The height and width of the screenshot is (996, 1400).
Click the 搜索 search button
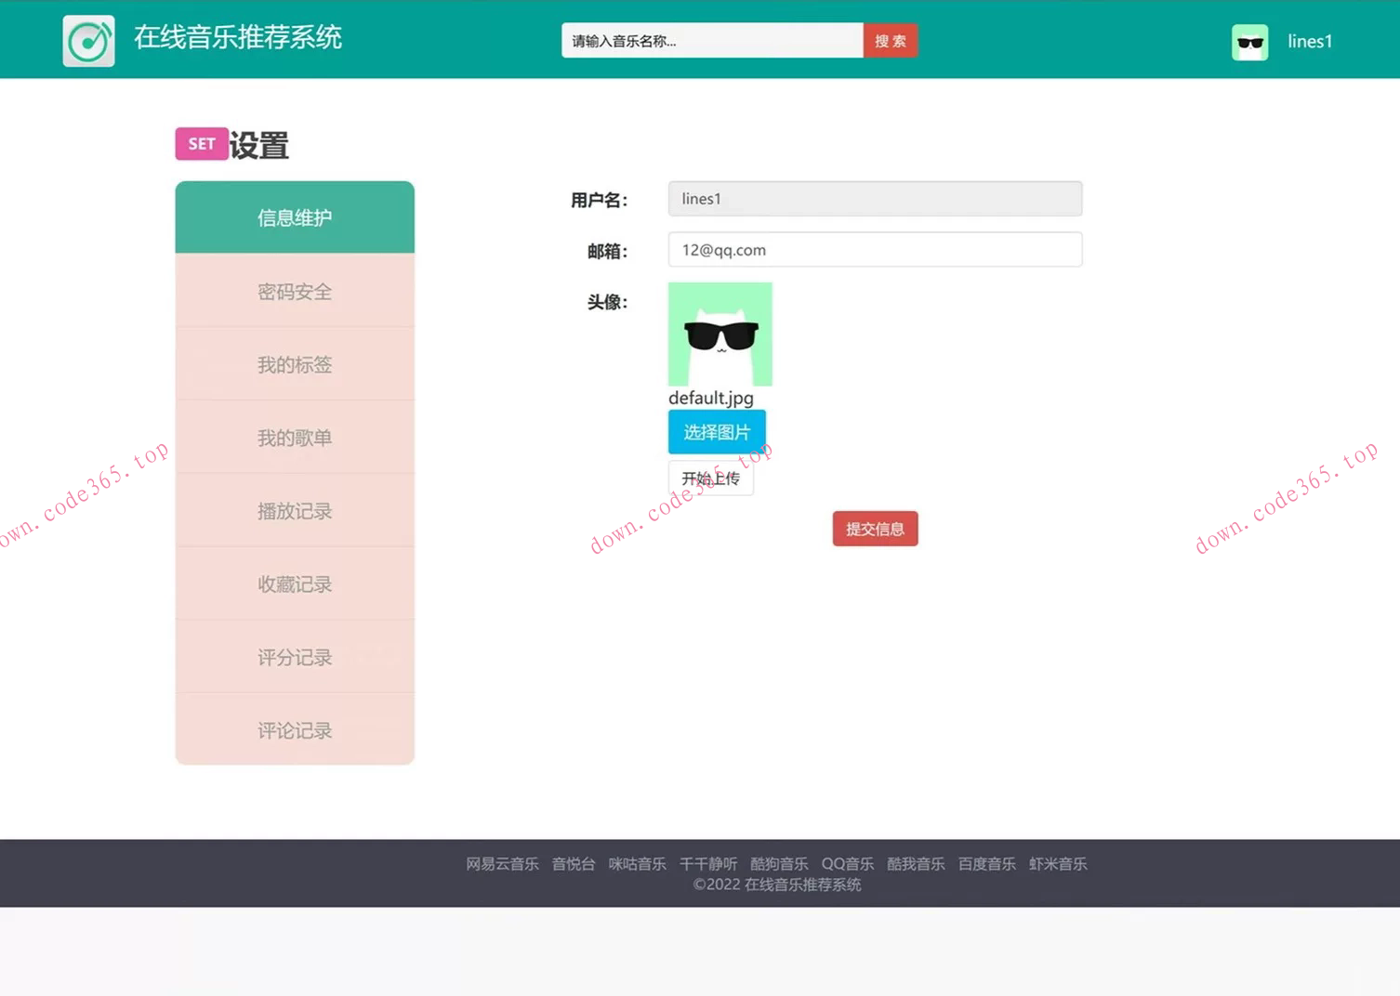889,40
